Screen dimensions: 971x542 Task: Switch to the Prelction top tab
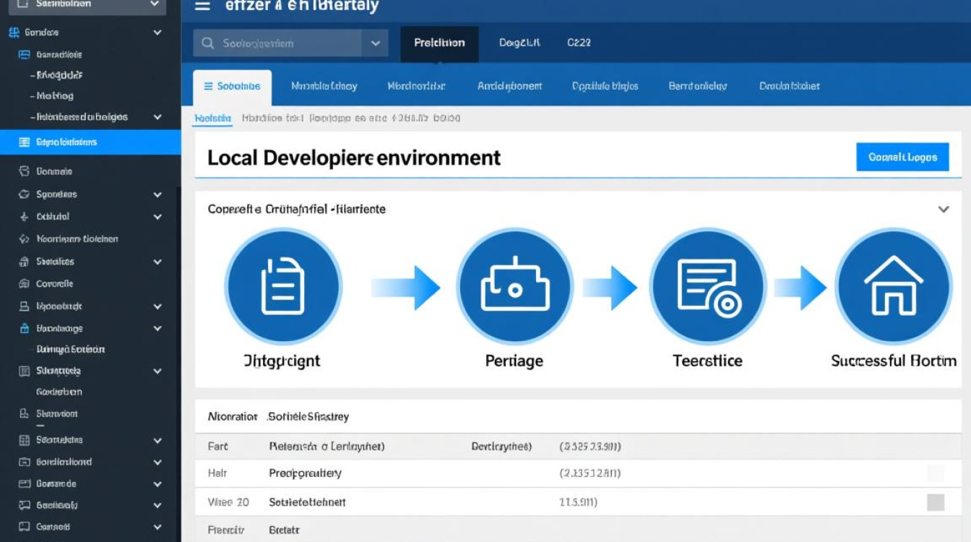tap(439, 43)
